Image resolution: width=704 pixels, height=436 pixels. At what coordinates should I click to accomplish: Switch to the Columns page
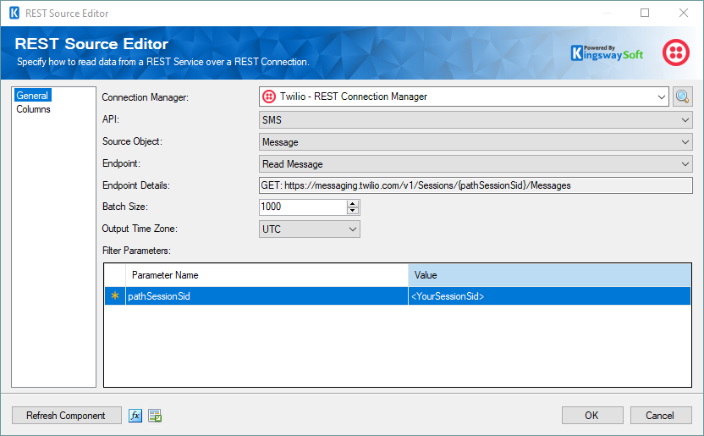coord(33,109)
